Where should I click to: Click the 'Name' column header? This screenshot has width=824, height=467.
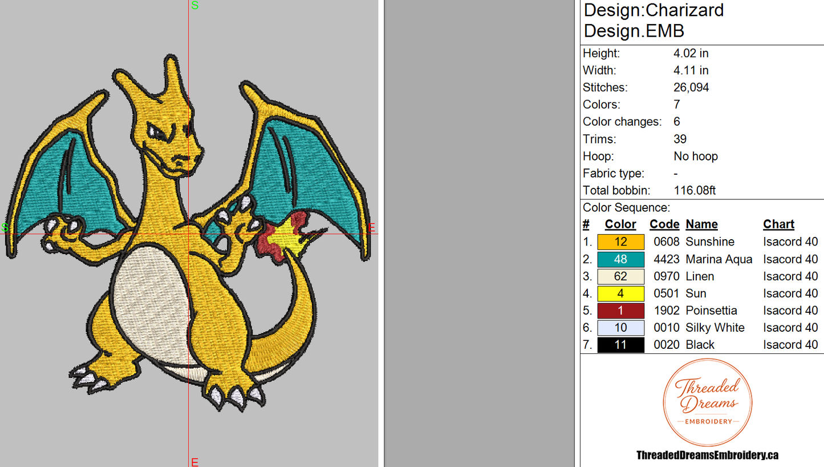(701, 224)
